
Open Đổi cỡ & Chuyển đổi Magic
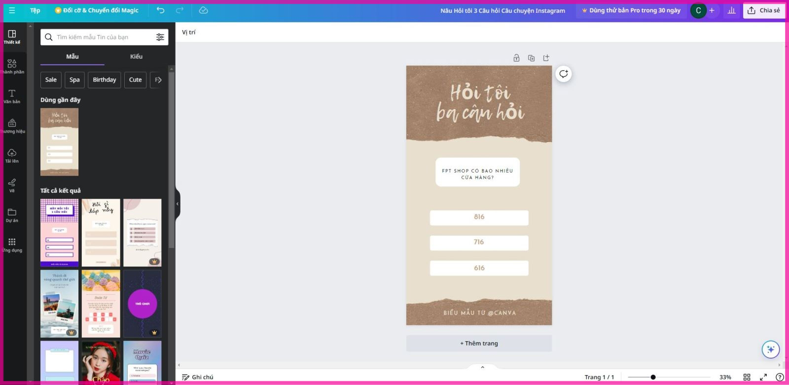[x=97, y=10]
